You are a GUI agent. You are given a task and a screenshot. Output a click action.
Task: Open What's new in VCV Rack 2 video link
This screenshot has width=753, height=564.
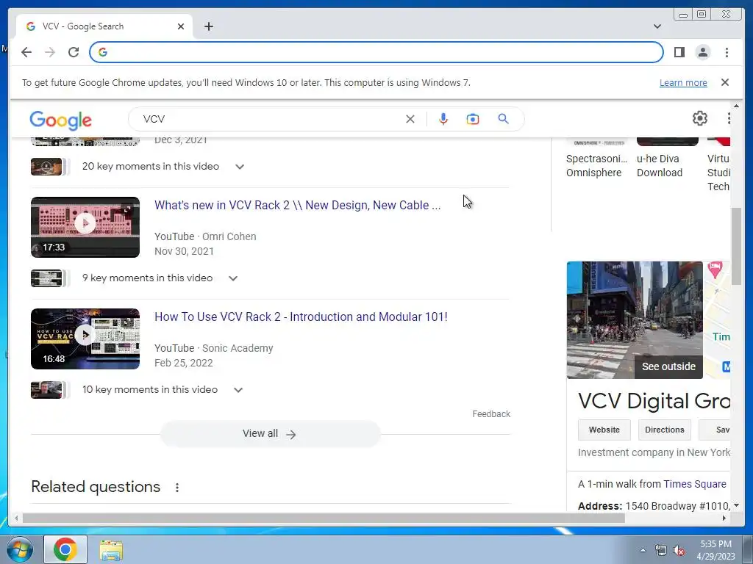(x=297, y=206)
